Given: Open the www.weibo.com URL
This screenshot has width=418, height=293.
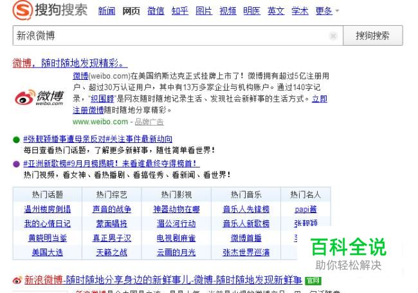Looking at the screenshot, I should 100,122.
